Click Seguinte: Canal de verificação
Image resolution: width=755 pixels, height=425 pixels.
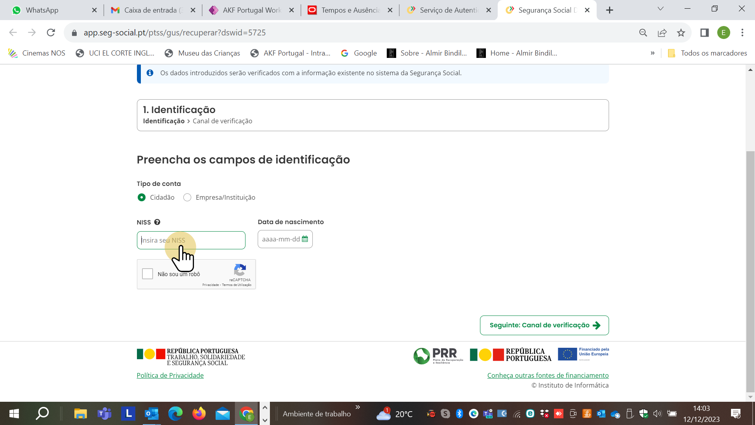click(x=544, y=325)
